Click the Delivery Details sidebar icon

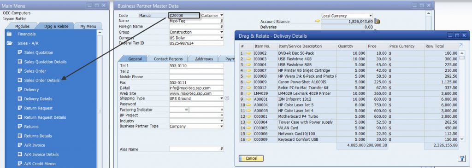click(x=20, y=98)
